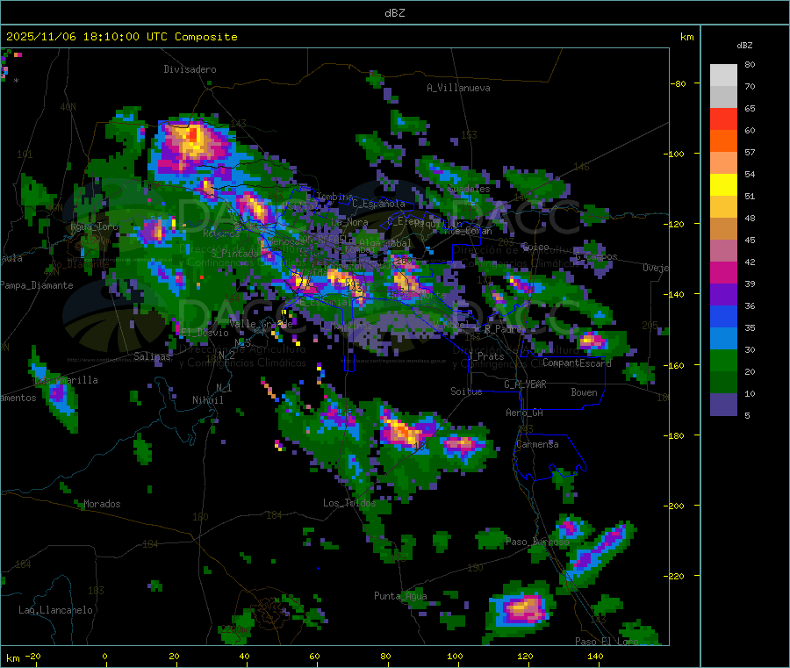The height and width of the screenshot is (668, 790).
Task: Select the purple 36-39 dBZ legend band
Action: [723, 295]
